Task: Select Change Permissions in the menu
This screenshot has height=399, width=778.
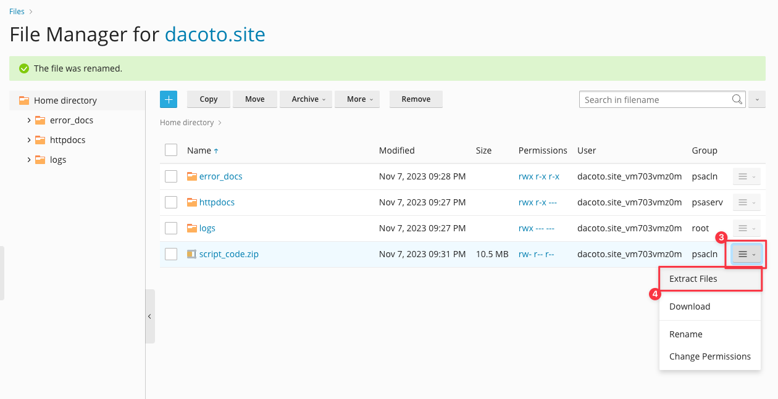Action: 709,356
